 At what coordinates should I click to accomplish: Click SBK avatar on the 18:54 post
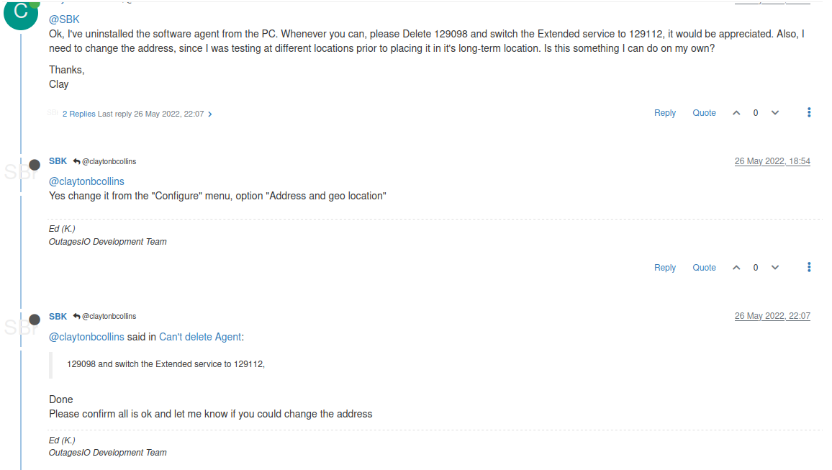(20, 171)
